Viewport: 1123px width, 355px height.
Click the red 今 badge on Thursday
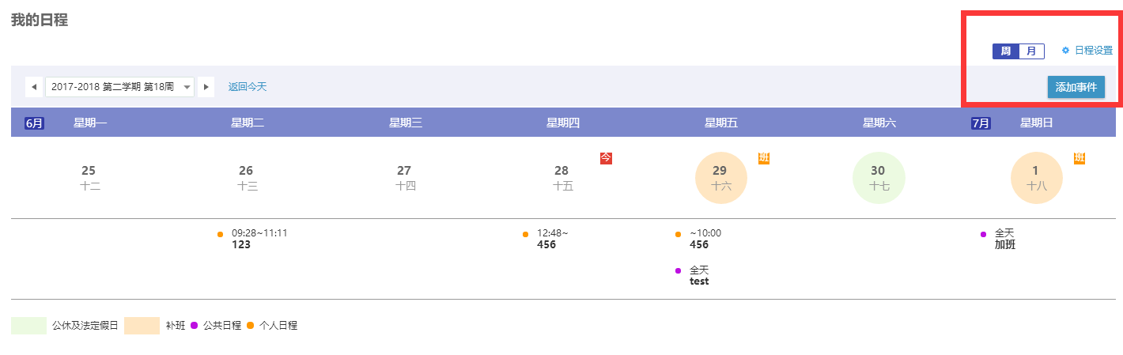pyautogui.click(x=606, y=158)
